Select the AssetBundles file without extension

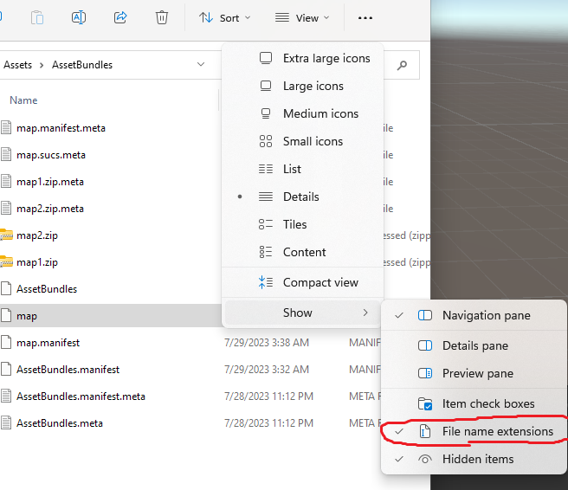click(47, 289)
